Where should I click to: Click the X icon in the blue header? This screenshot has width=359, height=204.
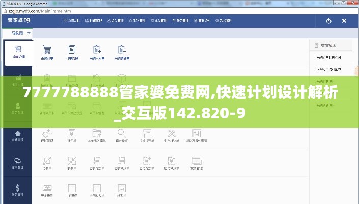[344, 21]
